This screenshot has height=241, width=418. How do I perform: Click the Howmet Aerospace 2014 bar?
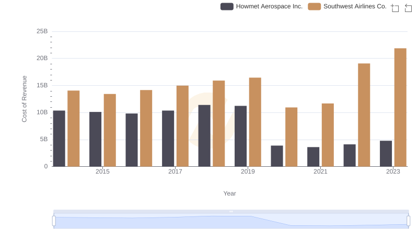pos(59,139)
